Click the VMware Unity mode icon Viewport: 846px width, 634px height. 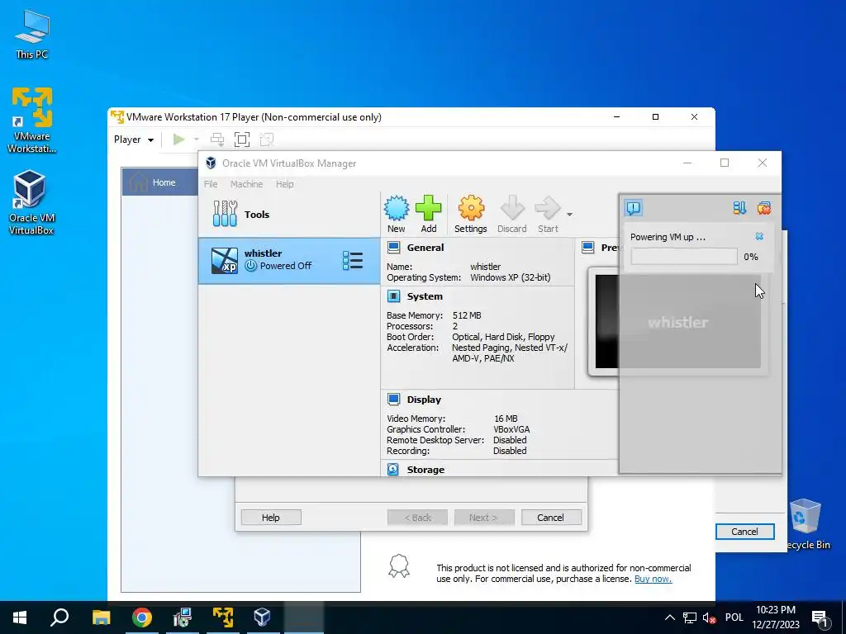267,140
